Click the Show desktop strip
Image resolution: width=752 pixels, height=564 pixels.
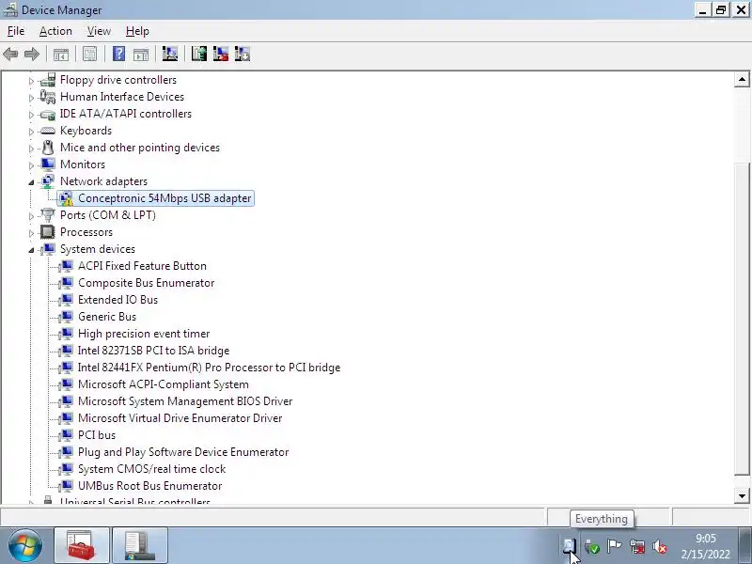click(x=746, y=545)
